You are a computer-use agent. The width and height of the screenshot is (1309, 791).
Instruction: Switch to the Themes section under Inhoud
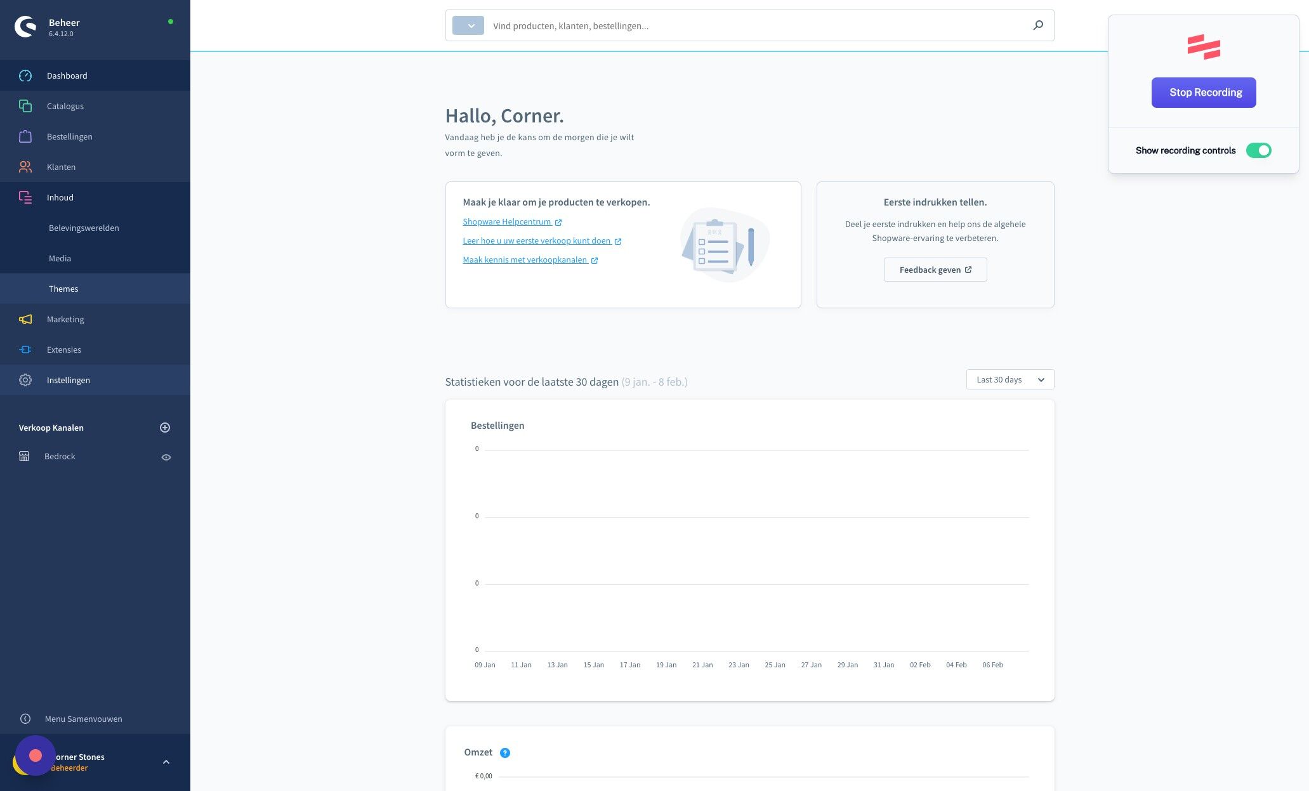point(63,289)
